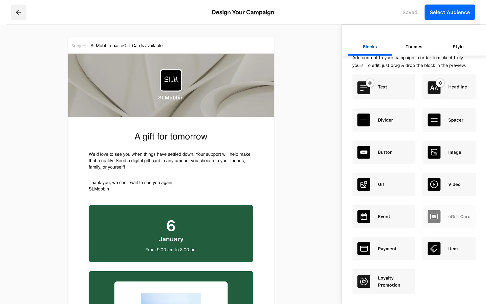Choose the Spacer block icon
This screenshot has height=304, width=486.
(x=434, y=120)
